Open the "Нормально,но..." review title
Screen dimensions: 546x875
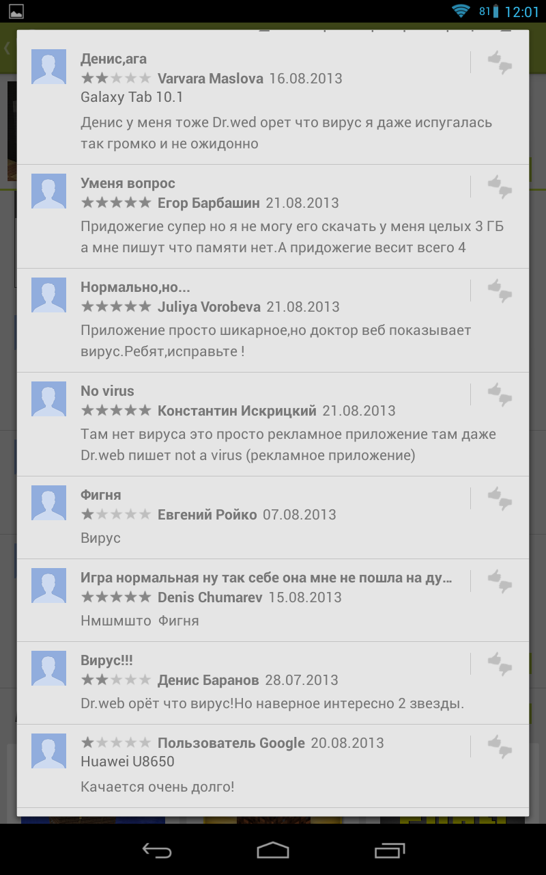pos(135,287)
